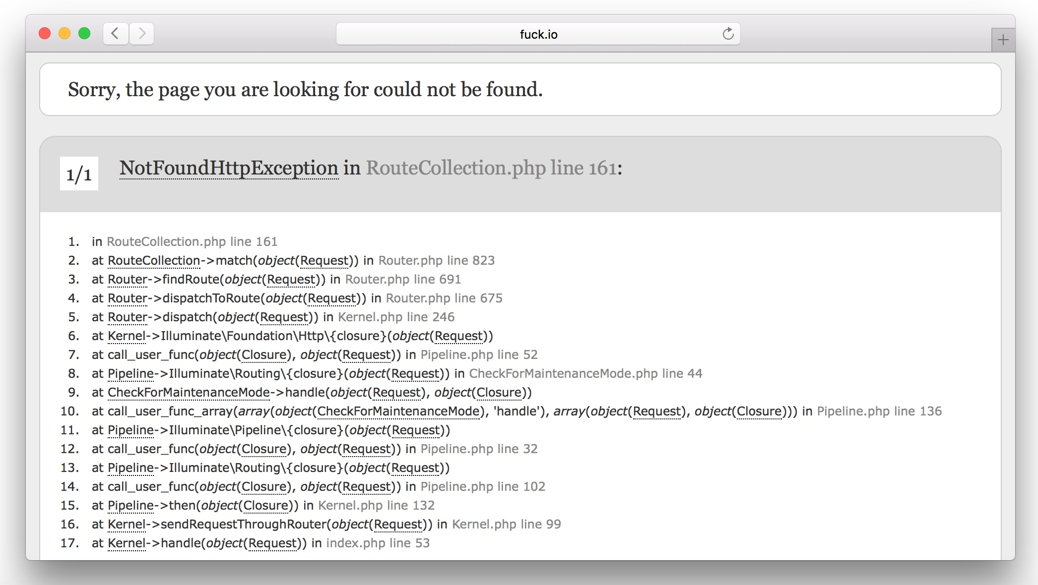This screenshot has width=1038, height=585.
Task: Click Kernel in the sendRequestThroughRouter line
Action: [x=127, y=525]
